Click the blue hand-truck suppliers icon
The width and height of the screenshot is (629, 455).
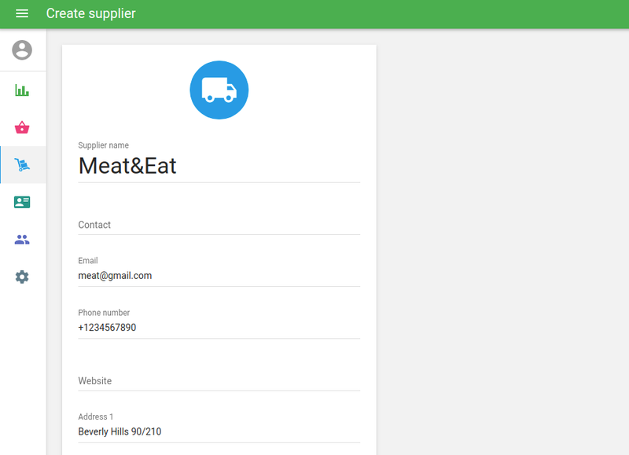[22, 165]
